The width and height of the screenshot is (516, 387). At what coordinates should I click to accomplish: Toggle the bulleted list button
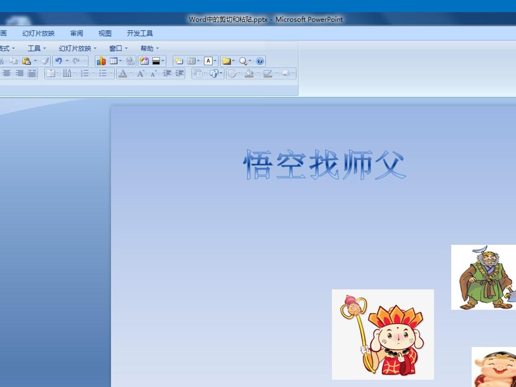tap(103, 73)
